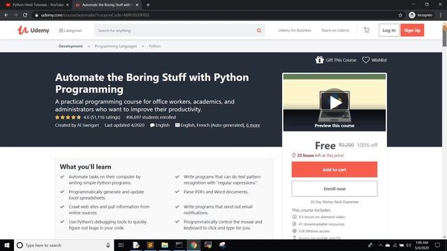This screenshot has width=447, height=251.
Task: Click Add to cart button
Action: 335,169
